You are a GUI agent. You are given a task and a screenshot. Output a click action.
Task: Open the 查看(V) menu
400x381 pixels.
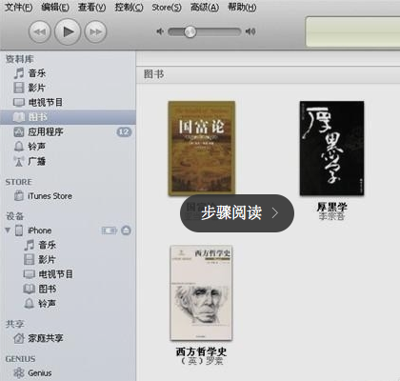tap(92, 7)
